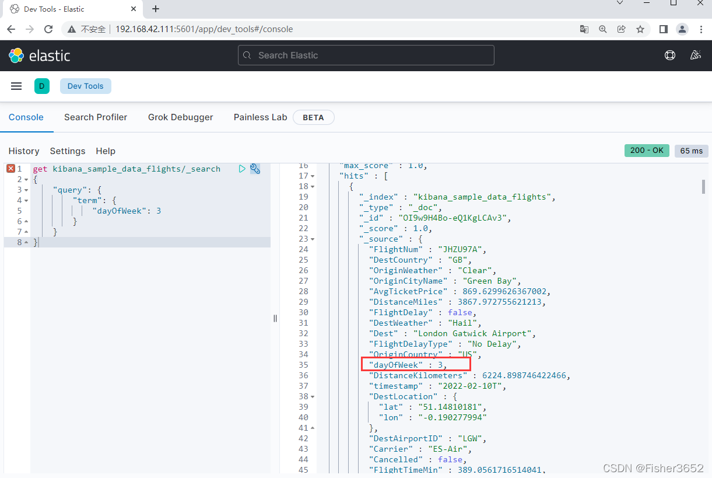The height and width of the screenshot is (478, 712).
Task: Toggle the fold arrow at editor line 8
Action: (x=26, y=242)
